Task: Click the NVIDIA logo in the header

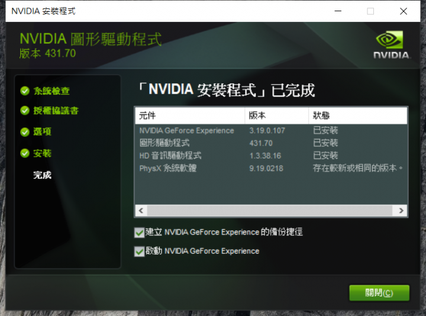Action: tap(391, 45)
